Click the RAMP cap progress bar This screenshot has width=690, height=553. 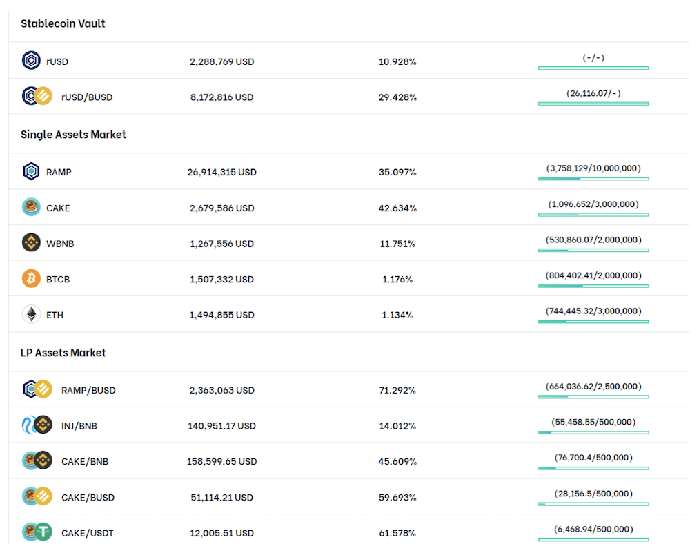593,179
